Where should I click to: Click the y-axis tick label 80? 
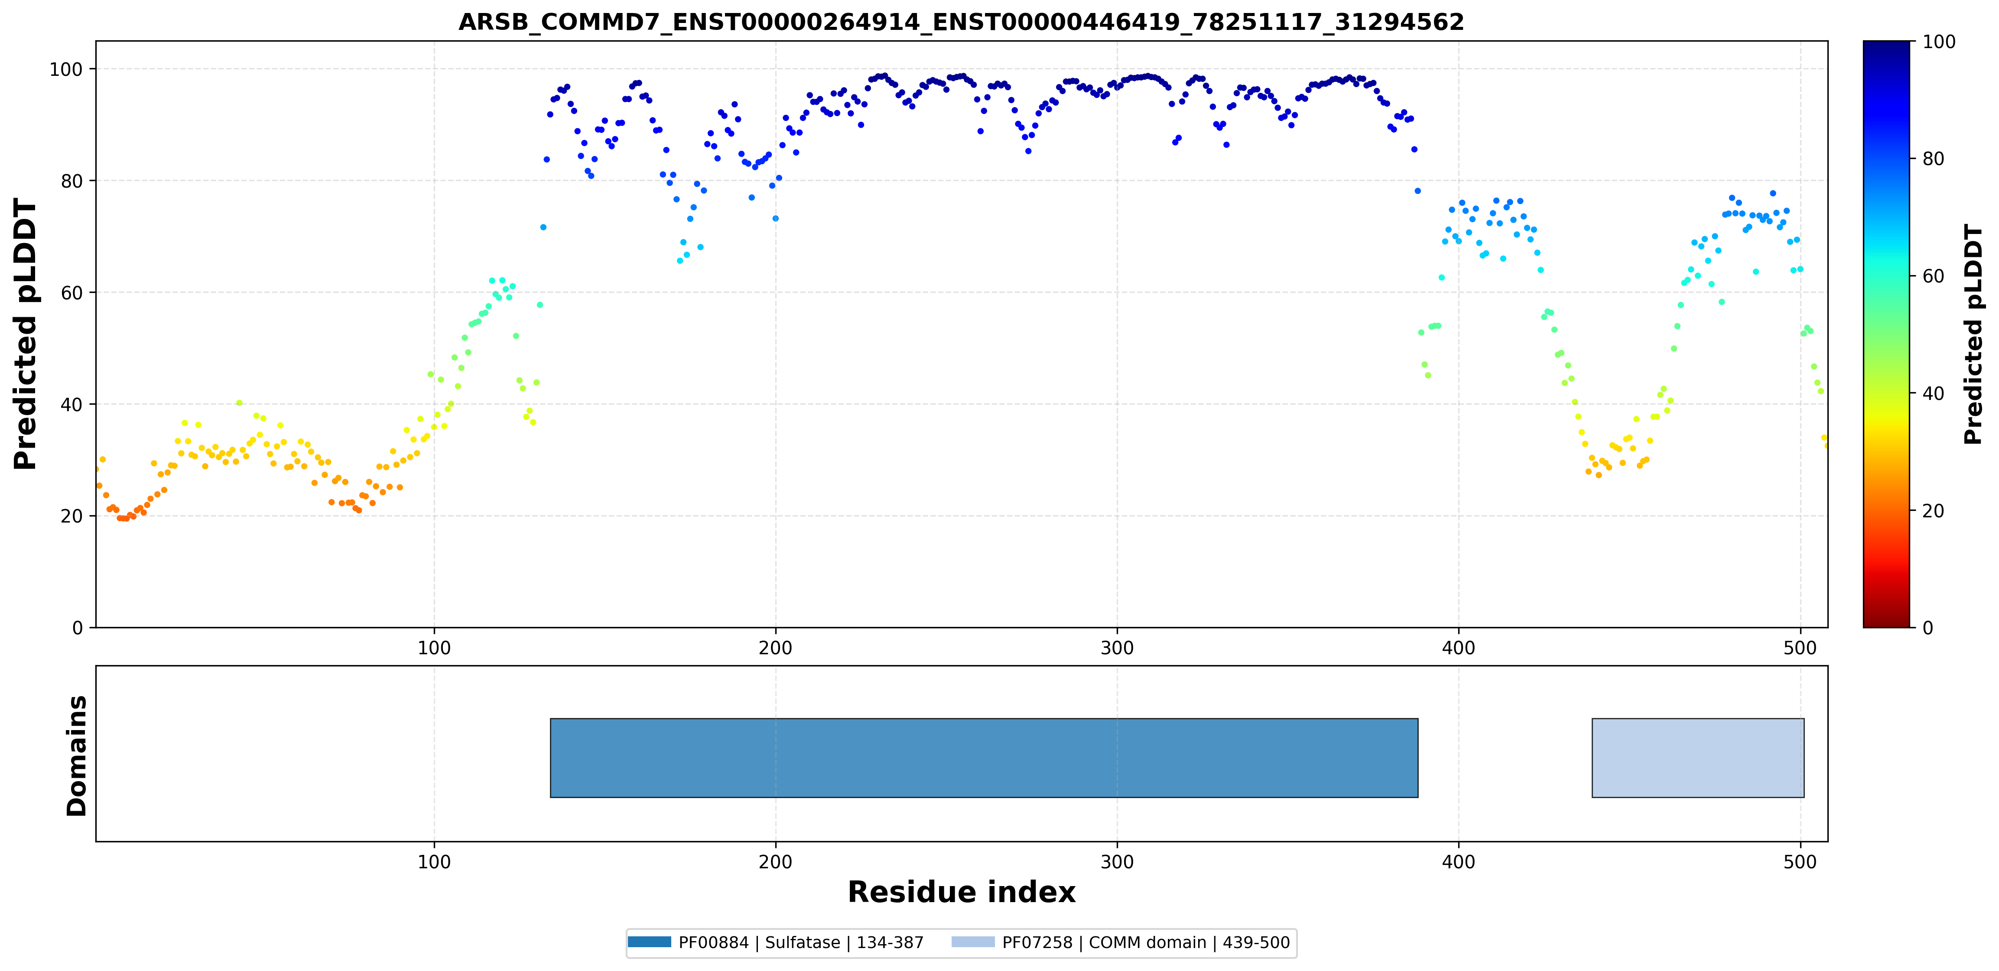(72, 181)
